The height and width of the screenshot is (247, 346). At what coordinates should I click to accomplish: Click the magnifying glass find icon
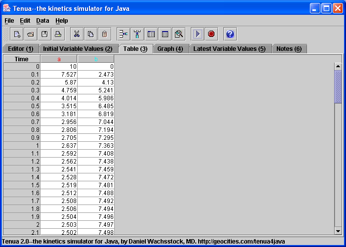point(179,34)
